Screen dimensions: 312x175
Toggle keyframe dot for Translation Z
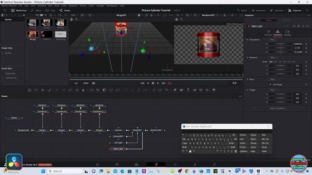click(x=306, y=52)
